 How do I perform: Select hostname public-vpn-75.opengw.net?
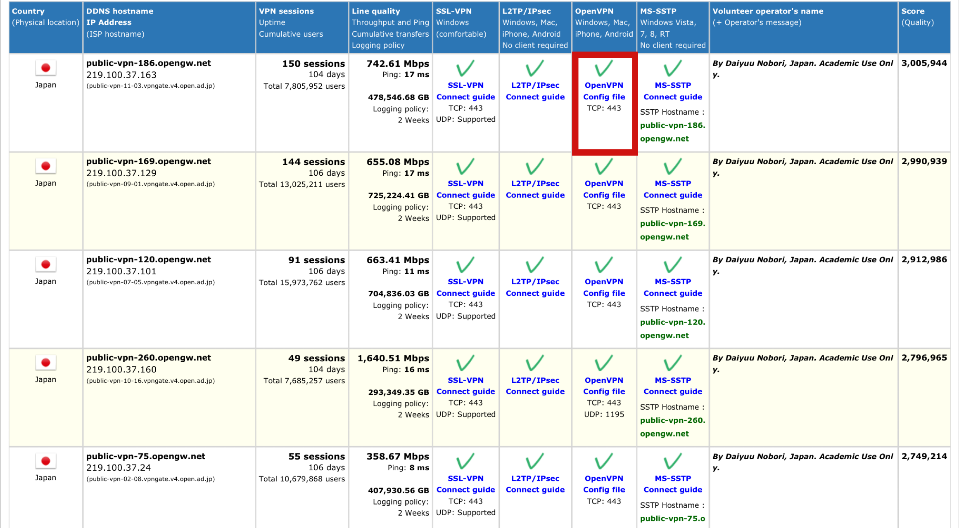pyautogui.click(x=145, y=456)
